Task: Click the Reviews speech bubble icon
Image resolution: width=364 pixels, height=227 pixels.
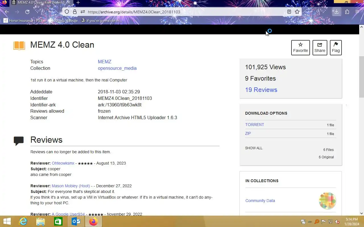Action: tap(19, 141)
